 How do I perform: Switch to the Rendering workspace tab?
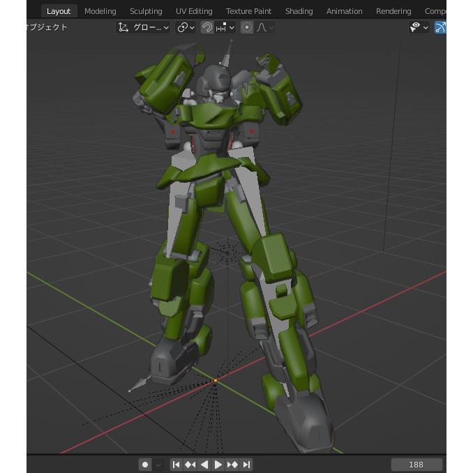point(393,11)
